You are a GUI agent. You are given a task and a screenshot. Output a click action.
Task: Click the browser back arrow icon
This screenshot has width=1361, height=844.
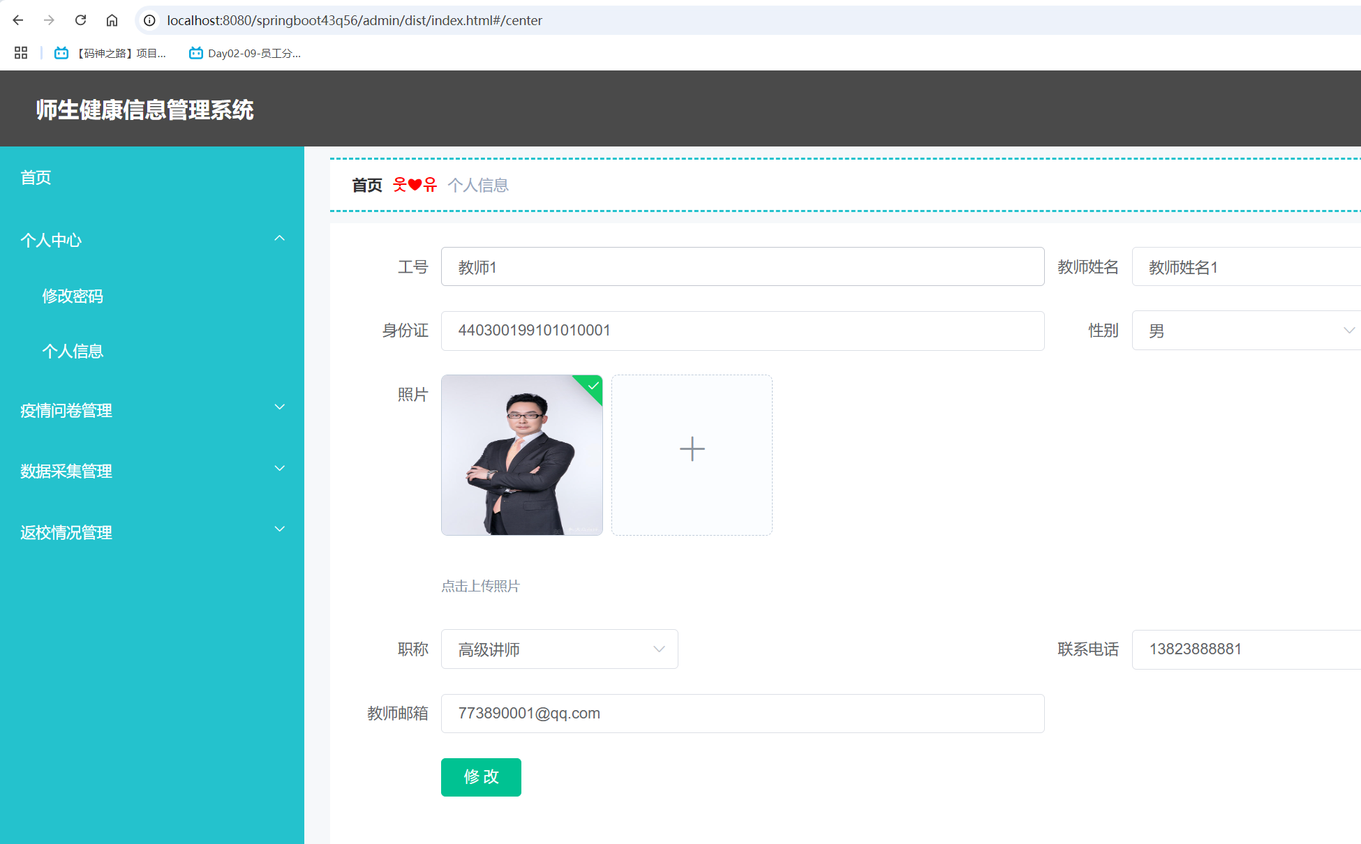(x=17, y=20)
